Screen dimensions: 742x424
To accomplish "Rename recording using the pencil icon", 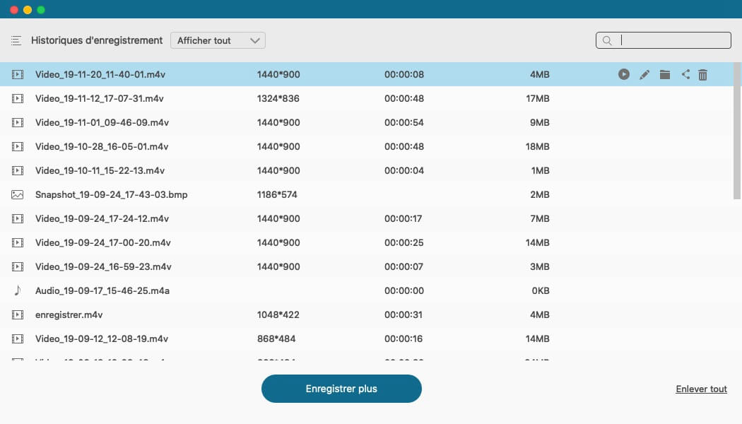I will [644, 74].
